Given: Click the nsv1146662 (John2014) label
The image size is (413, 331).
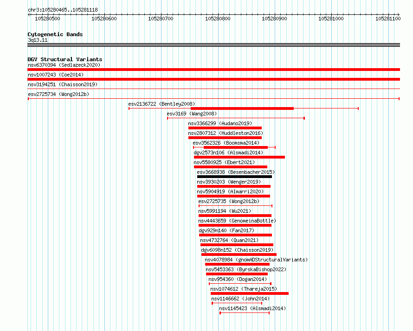Looking at the screenshot, I should (240, 299).
